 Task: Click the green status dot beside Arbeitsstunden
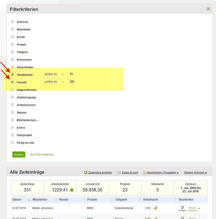click(72, 190)
